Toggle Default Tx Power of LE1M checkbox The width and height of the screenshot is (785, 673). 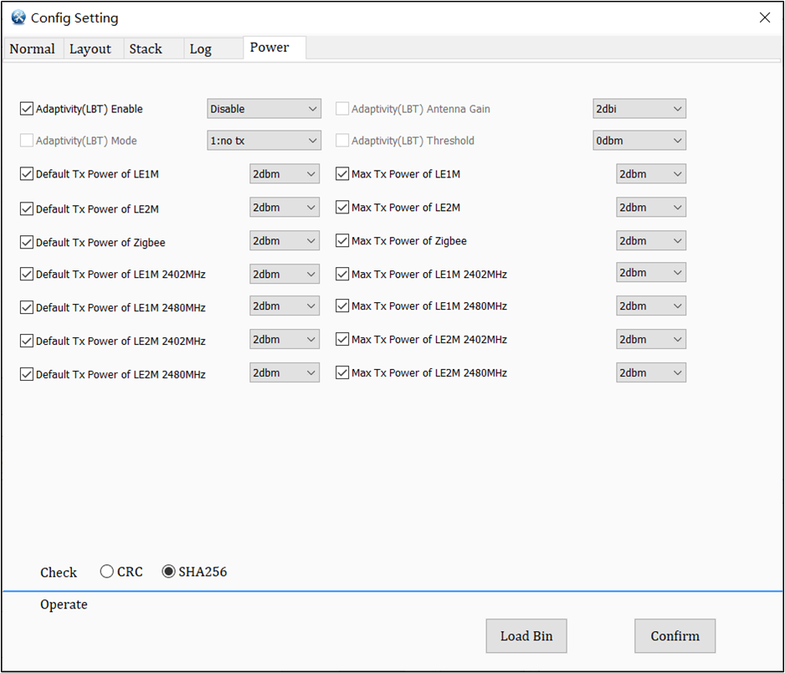point(27,174)
